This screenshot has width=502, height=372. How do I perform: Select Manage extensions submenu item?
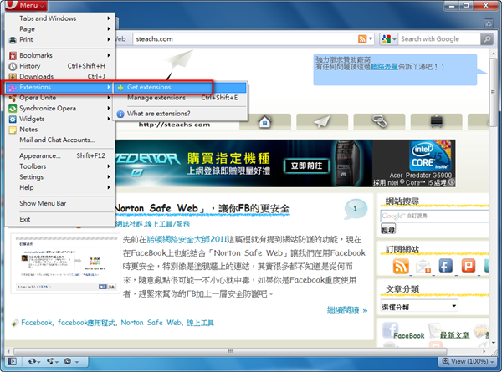180,98
